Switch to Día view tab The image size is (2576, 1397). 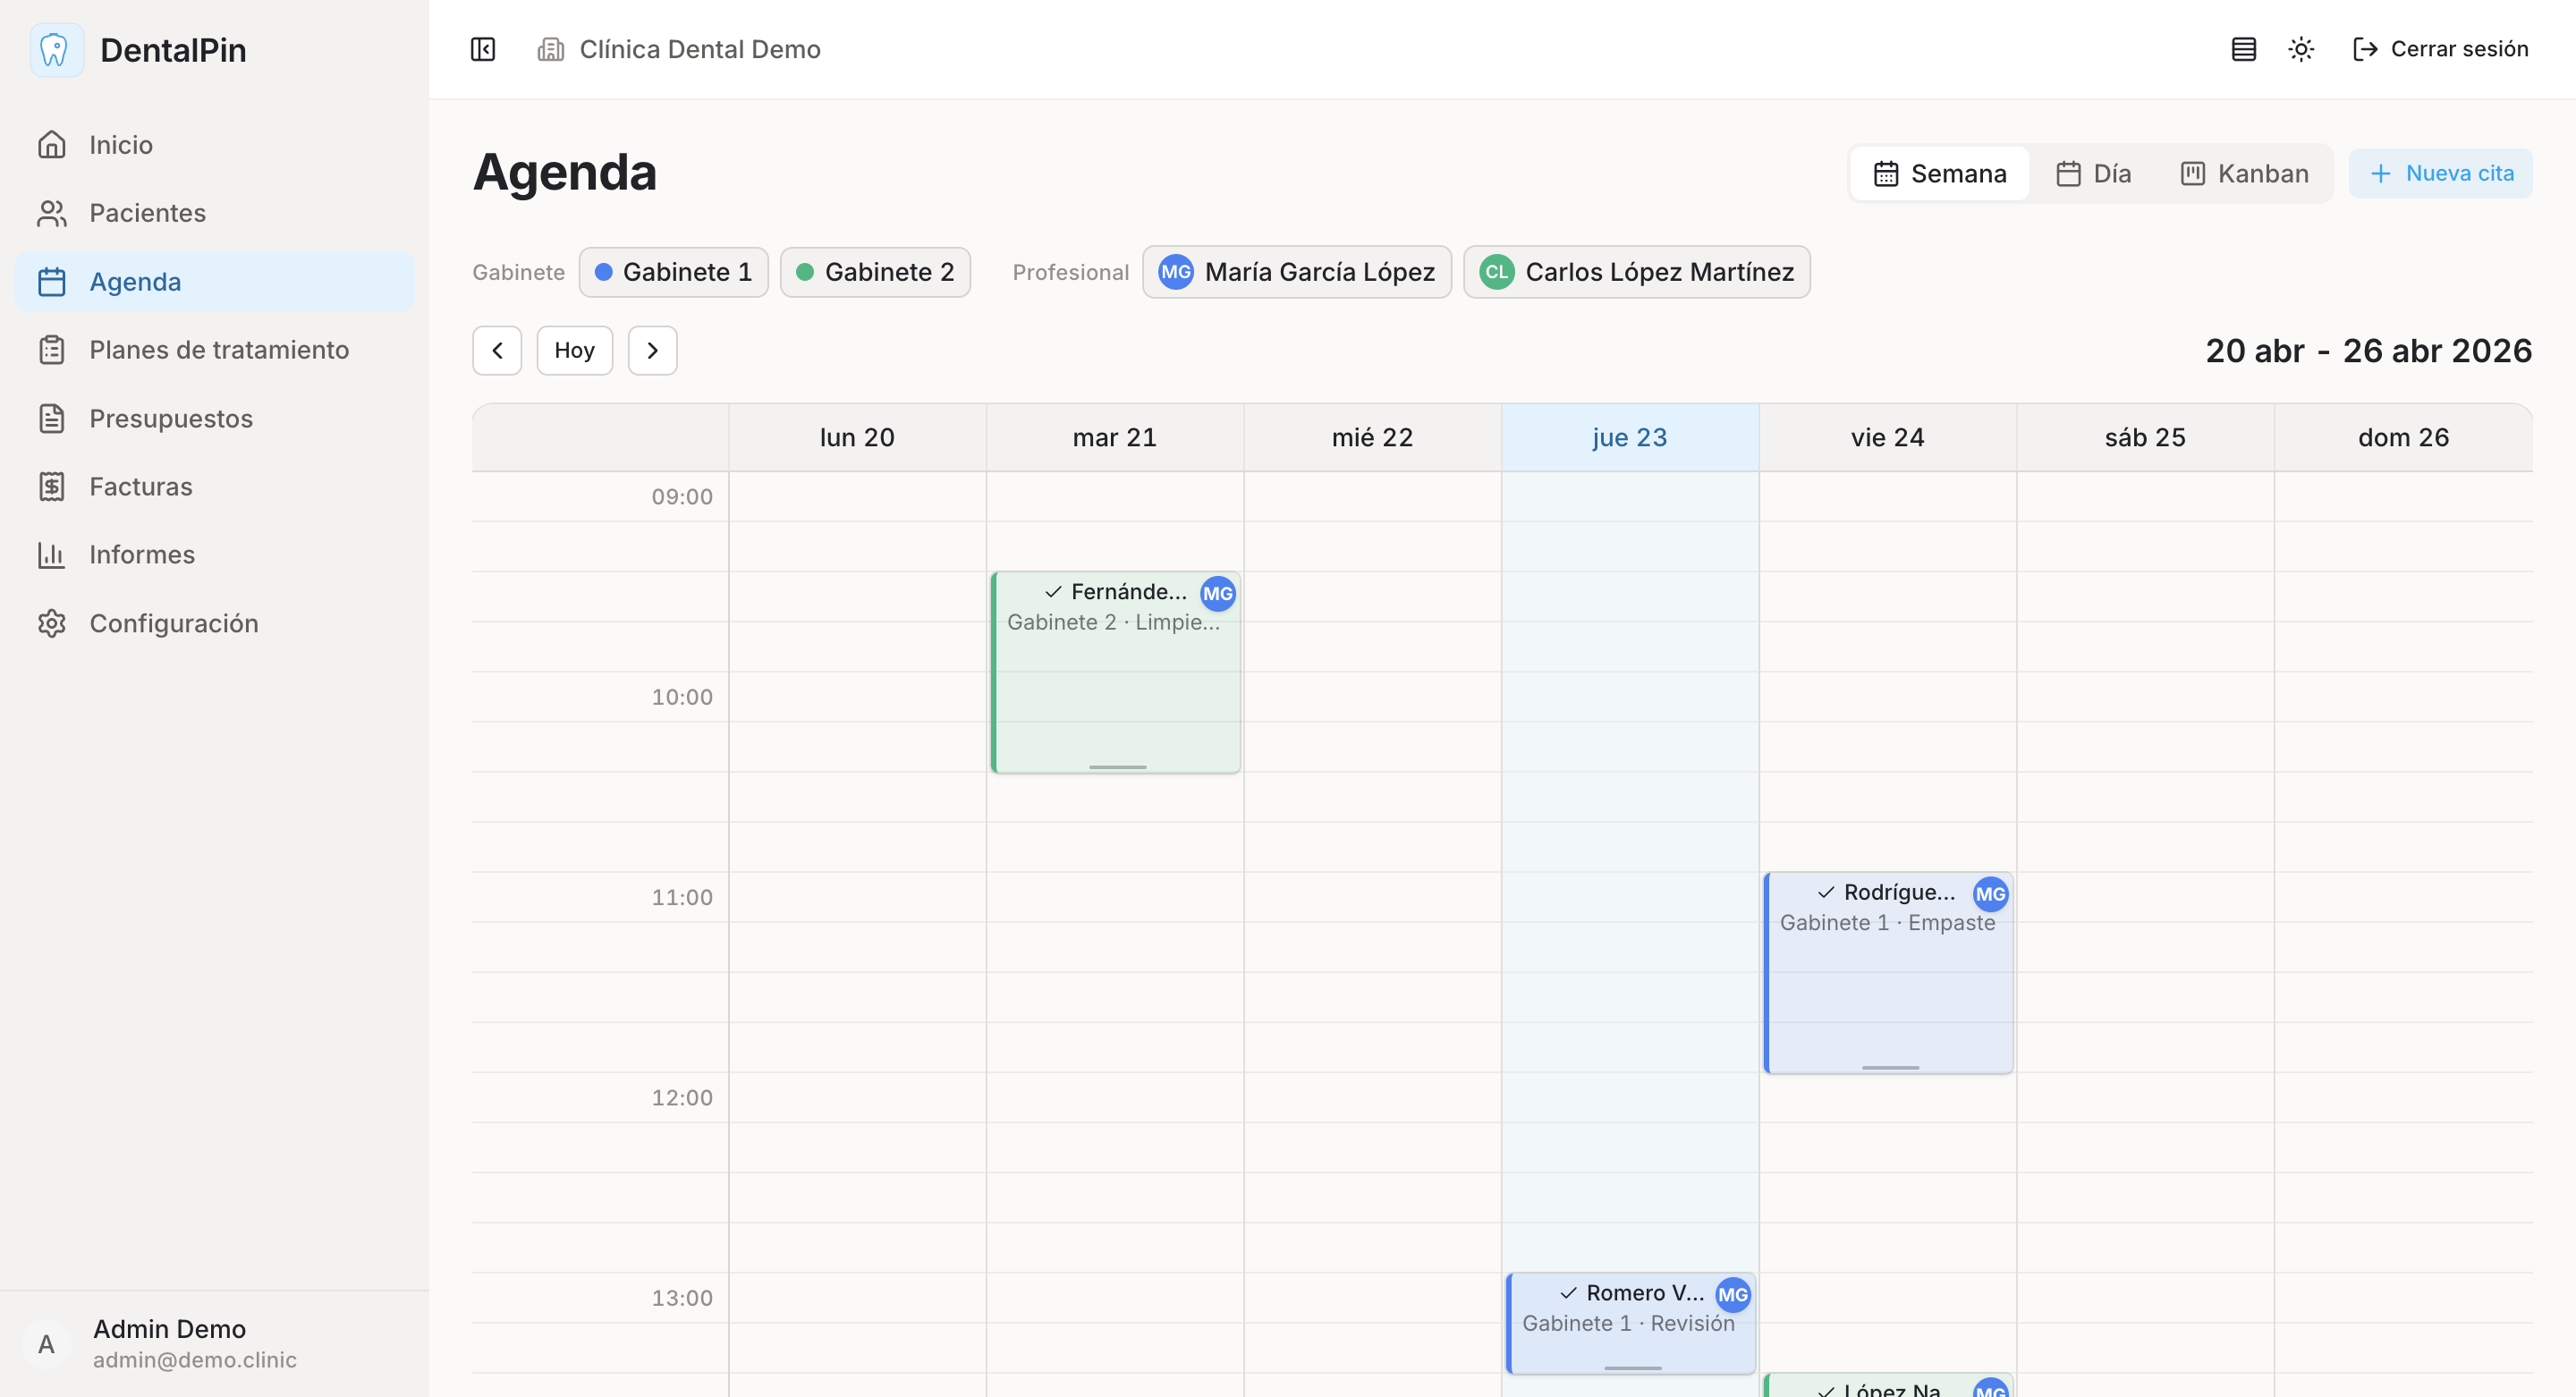click(2093, 174)
